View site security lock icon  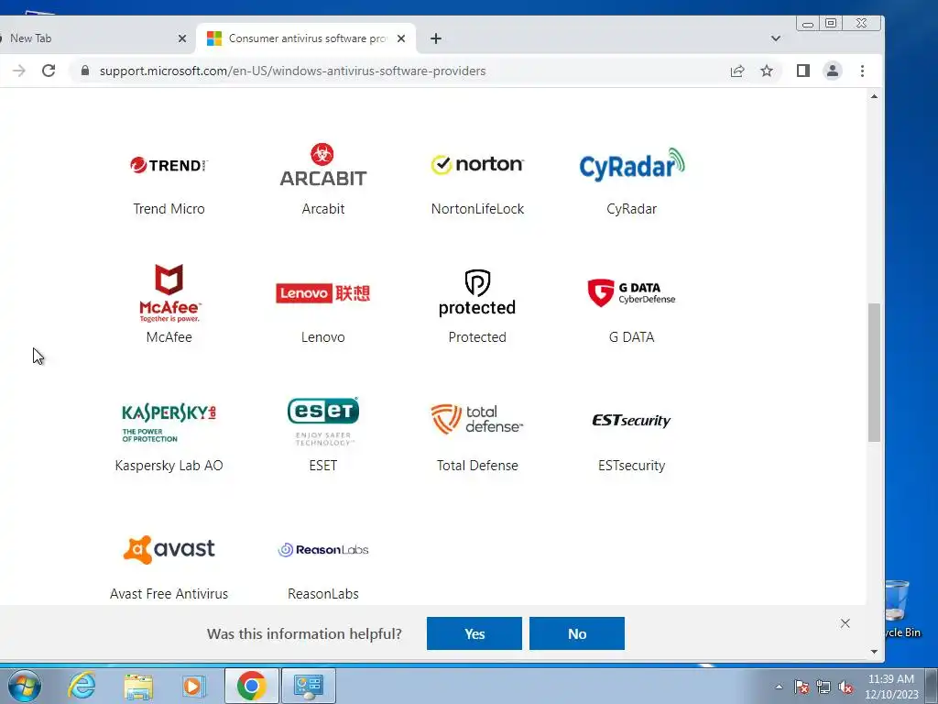[x=85, y=71]
